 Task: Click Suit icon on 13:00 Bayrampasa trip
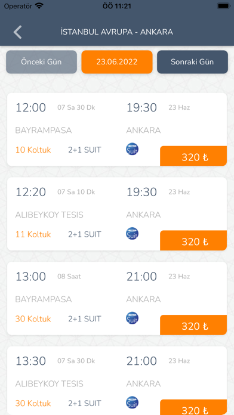coord(132,318)
